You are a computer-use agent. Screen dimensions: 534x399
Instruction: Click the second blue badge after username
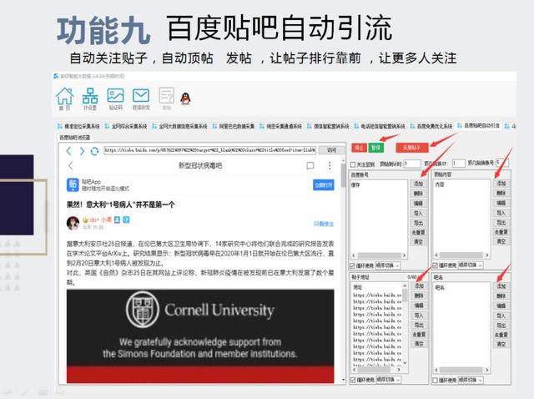[126, 220]
